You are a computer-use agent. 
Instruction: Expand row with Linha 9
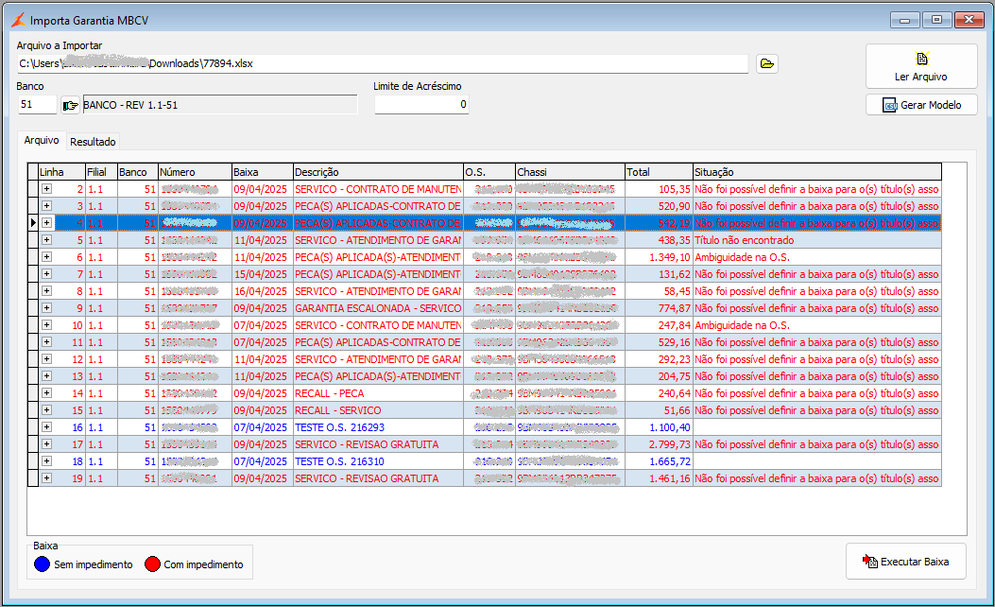click(47, 308)
